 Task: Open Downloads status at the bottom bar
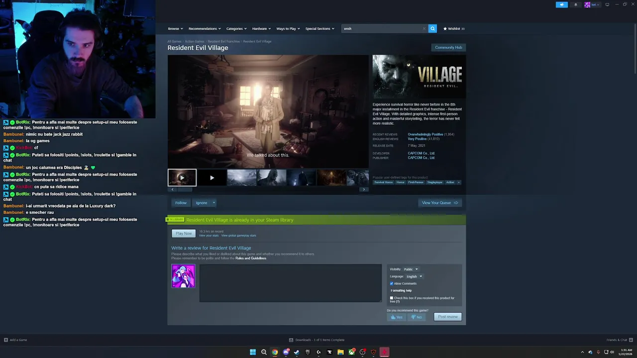(317, 340)
